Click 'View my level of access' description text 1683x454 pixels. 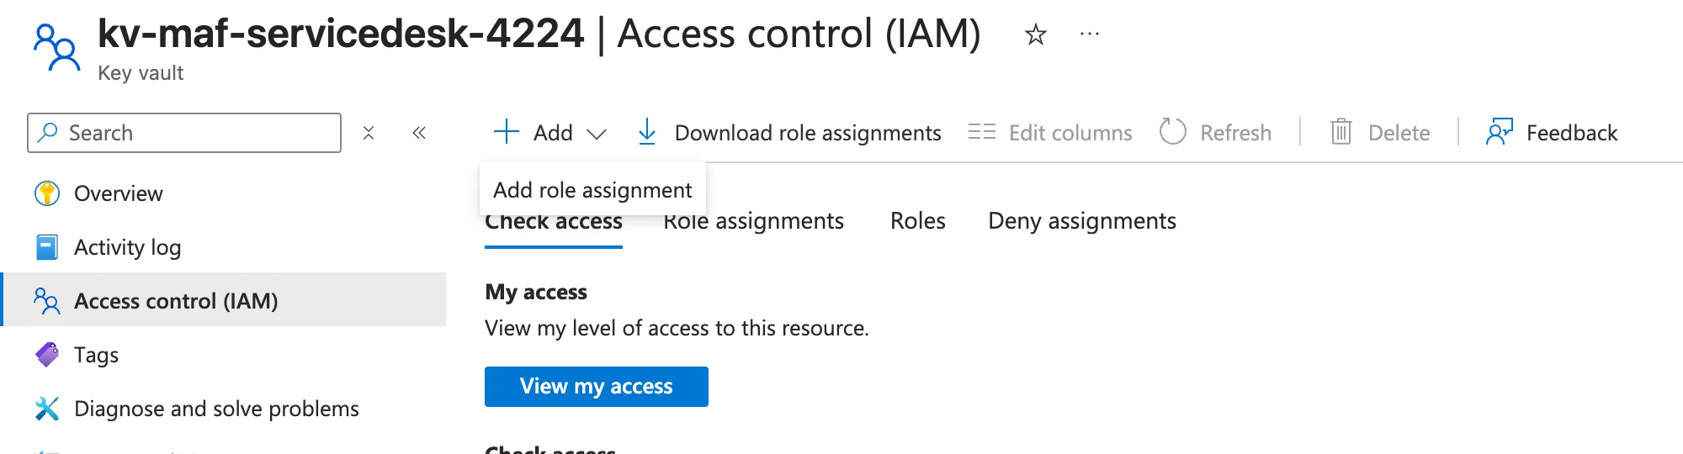point(677,328)
